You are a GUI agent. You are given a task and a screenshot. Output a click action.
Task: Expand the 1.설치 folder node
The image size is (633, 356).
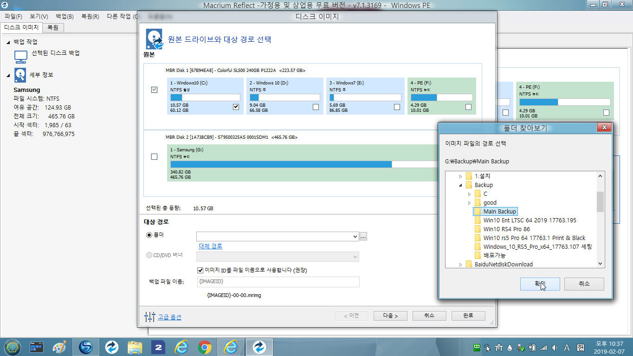click(461, 176)
